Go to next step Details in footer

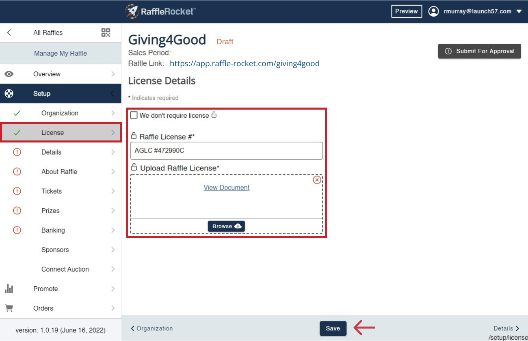click(x=506, y=328)
